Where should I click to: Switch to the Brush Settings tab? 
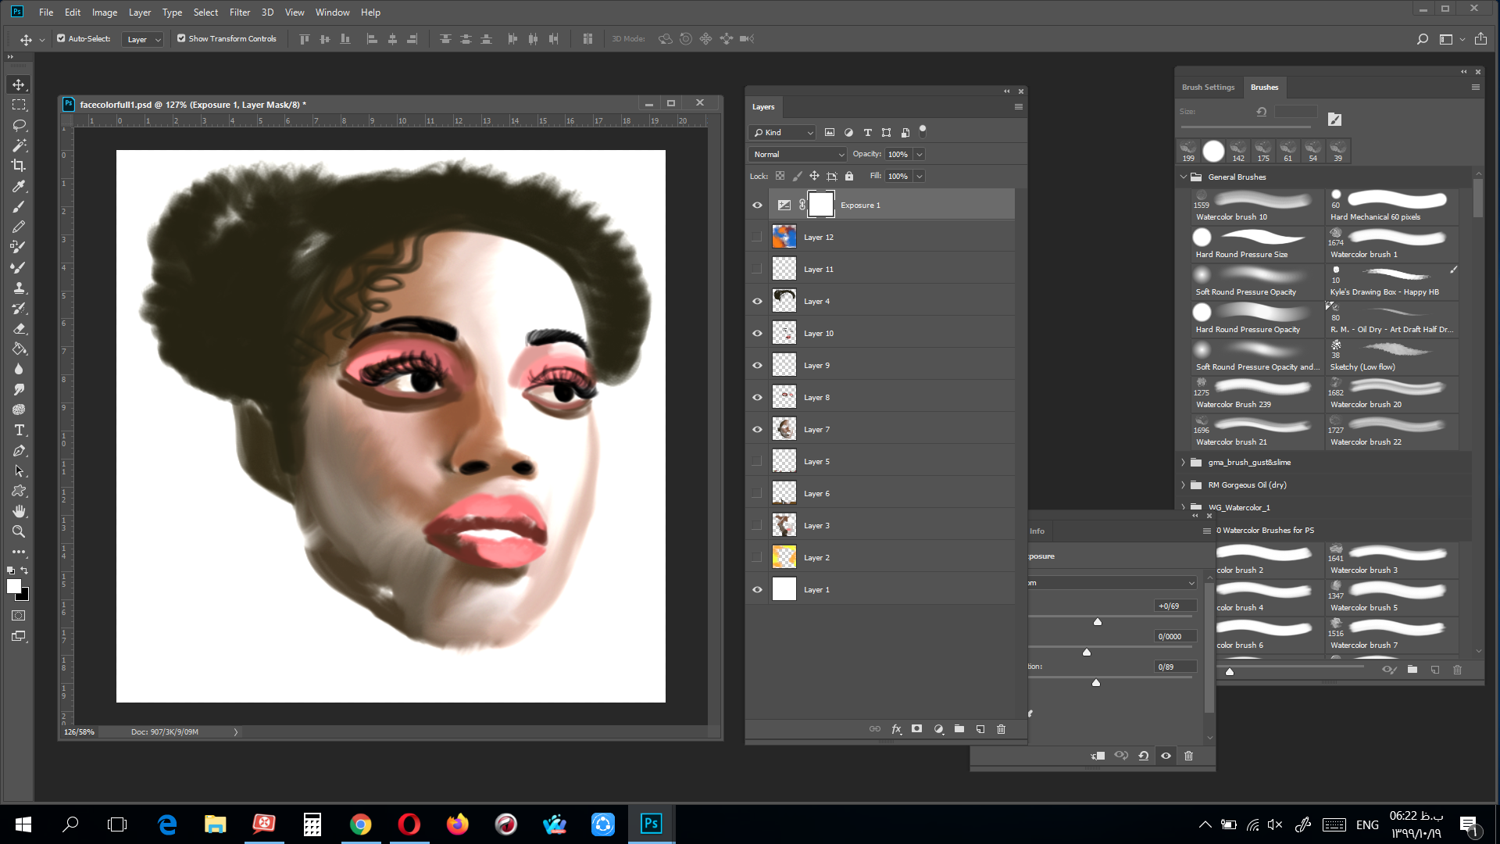click(1208, 88)
